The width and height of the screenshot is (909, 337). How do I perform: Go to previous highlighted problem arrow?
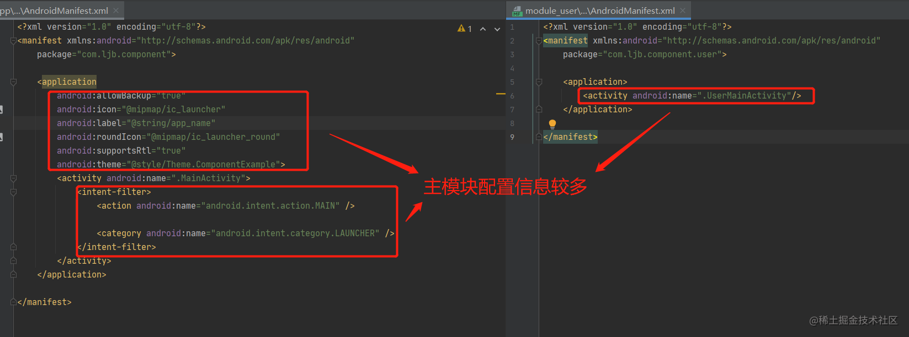[483, 29]
